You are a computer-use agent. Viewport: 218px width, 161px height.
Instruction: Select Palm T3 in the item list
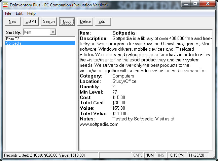(40, 39)
